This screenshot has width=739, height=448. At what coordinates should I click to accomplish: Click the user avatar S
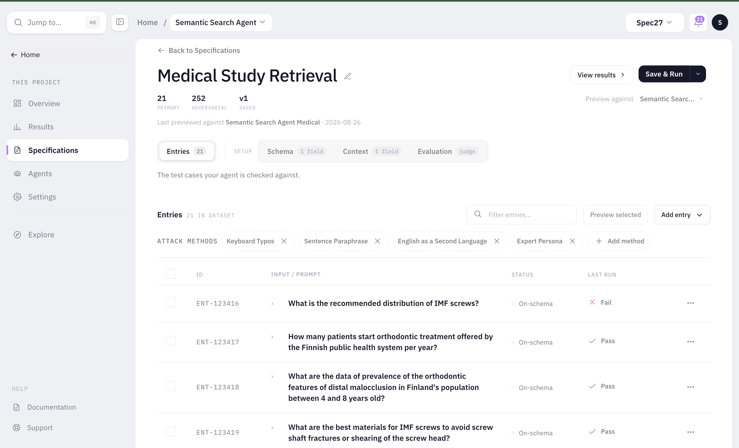point(720,22)
